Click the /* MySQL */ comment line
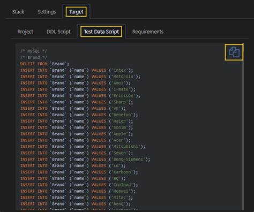Screen dimensions: 254x212 click(x=33, y=51)
